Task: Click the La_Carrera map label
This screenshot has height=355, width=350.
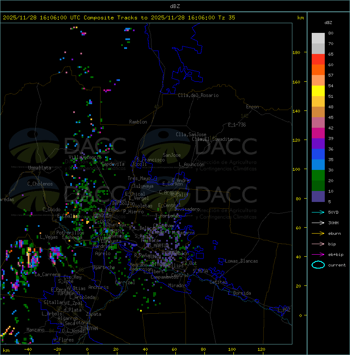Action: click(48, 274)
